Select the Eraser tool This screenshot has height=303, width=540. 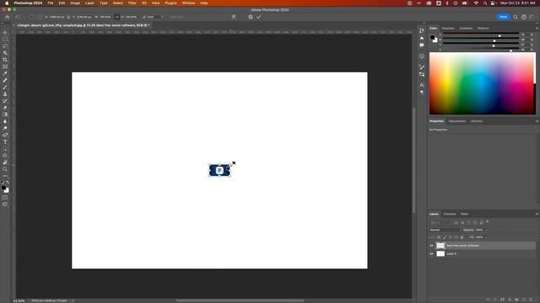[5, 108]
